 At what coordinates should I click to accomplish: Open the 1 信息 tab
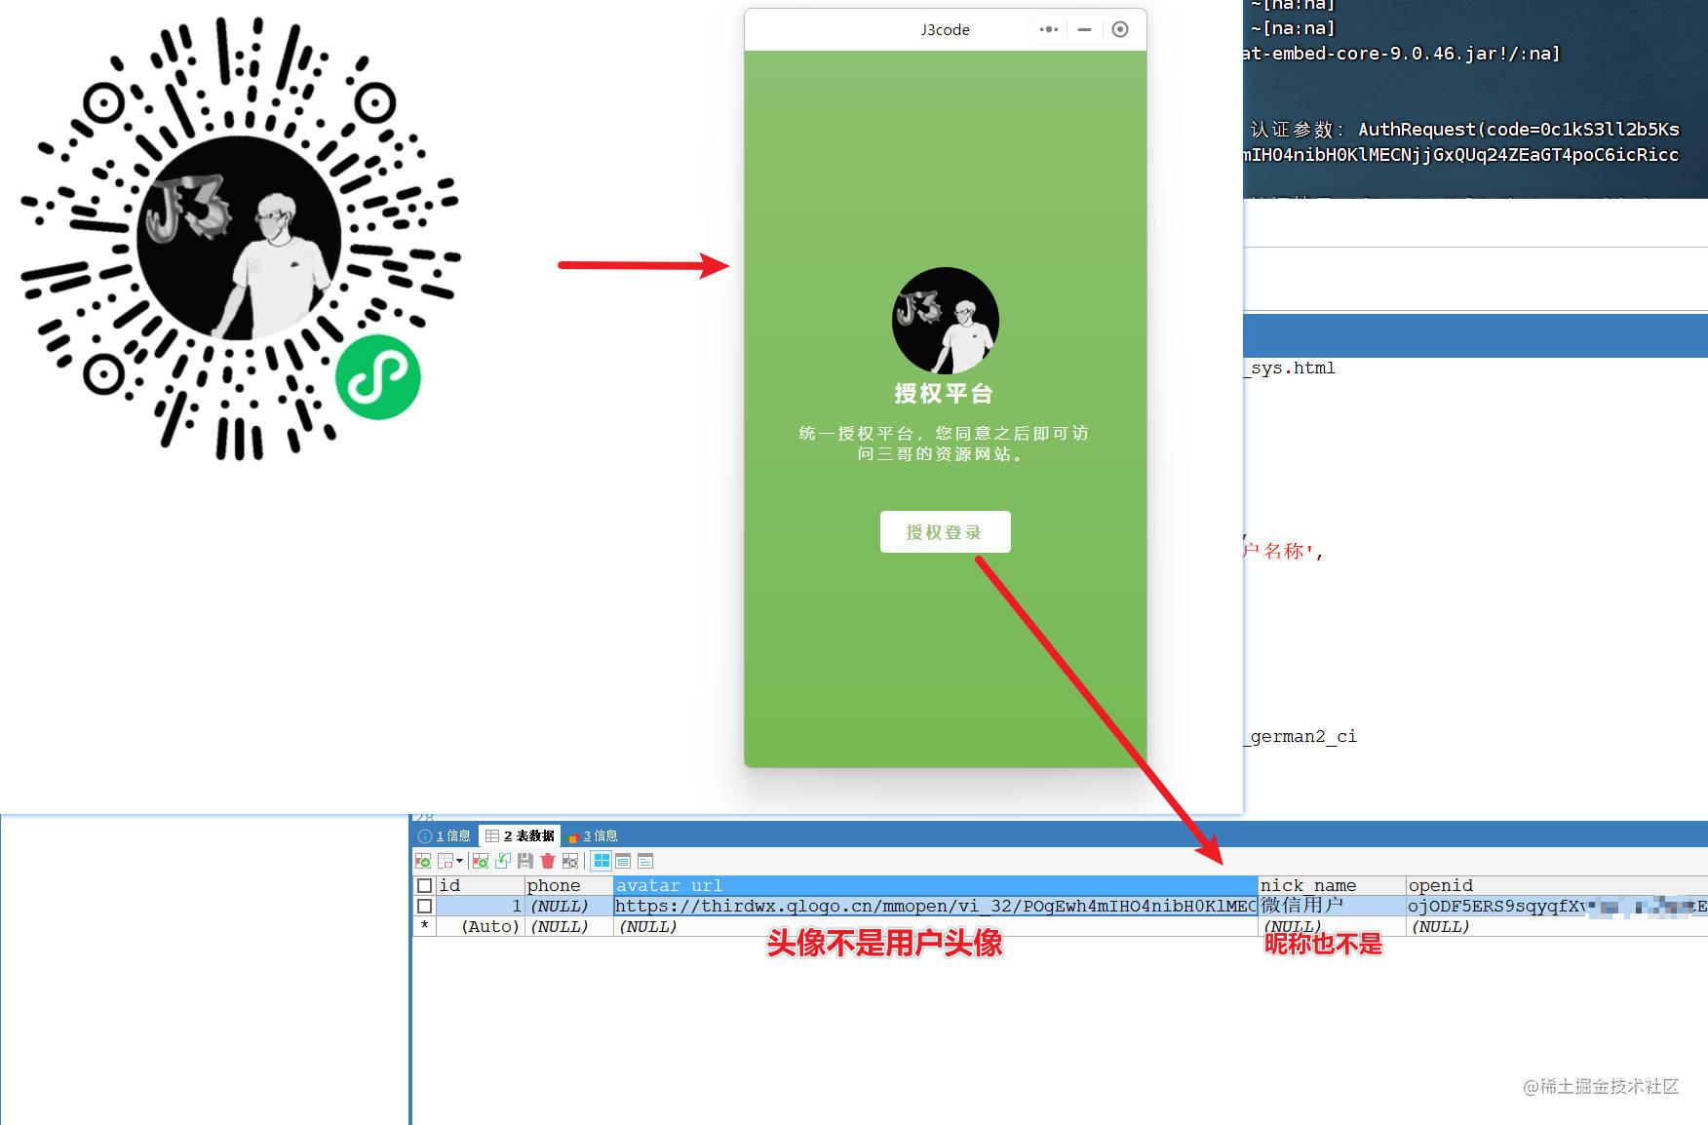[x=445, y=835]
